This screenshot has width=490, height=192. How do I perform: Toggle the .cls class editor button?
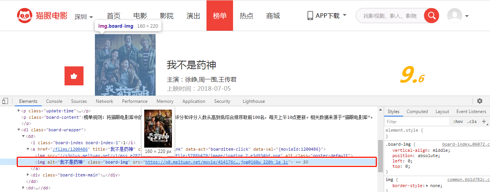point(472,121)
